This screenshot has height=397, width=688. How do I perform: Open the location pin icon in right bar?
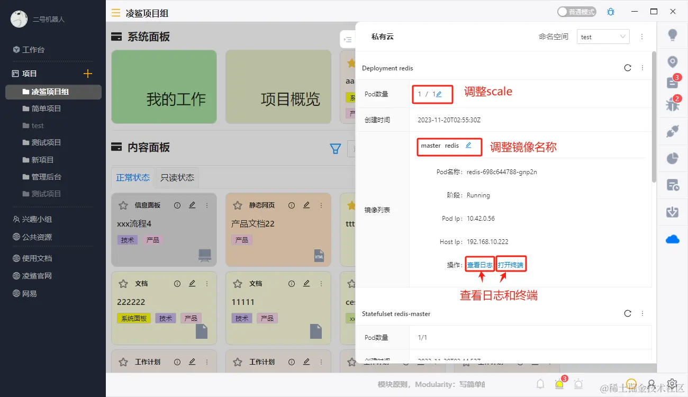point(673,62)
